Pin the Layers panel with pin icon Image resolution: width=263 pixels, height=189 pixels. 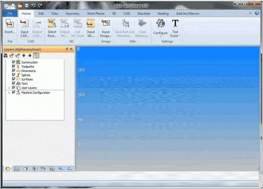(67, 49)
